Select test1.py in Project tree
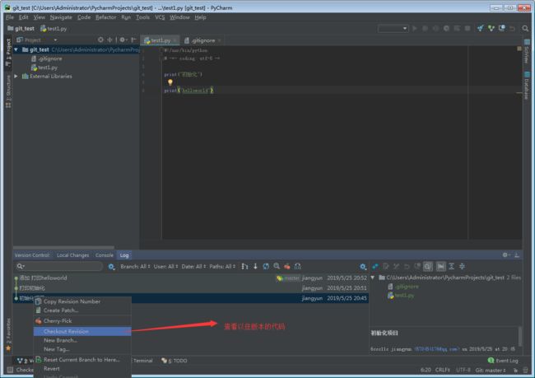The height and width of the screenshot is (378, 535). [44, 68]
